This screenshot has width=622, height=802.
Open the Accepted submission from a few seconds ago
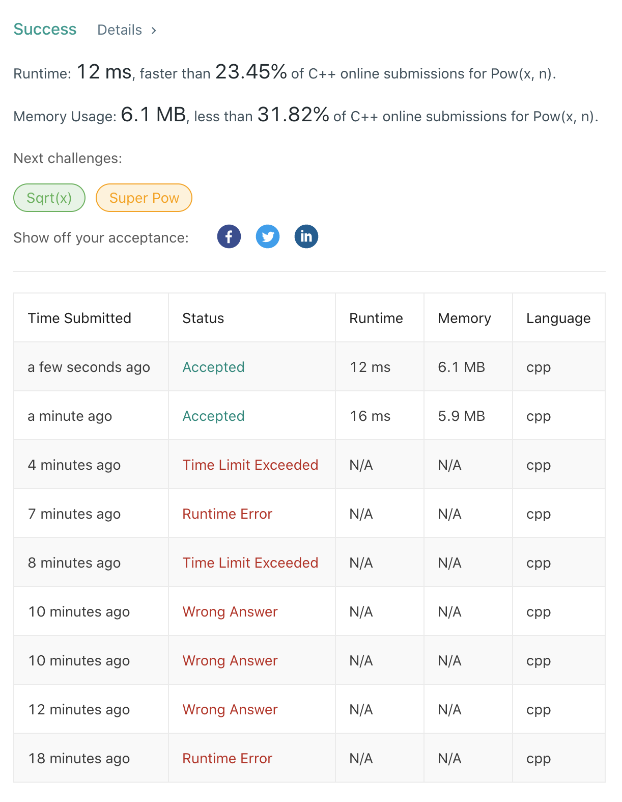click(213, 366)
